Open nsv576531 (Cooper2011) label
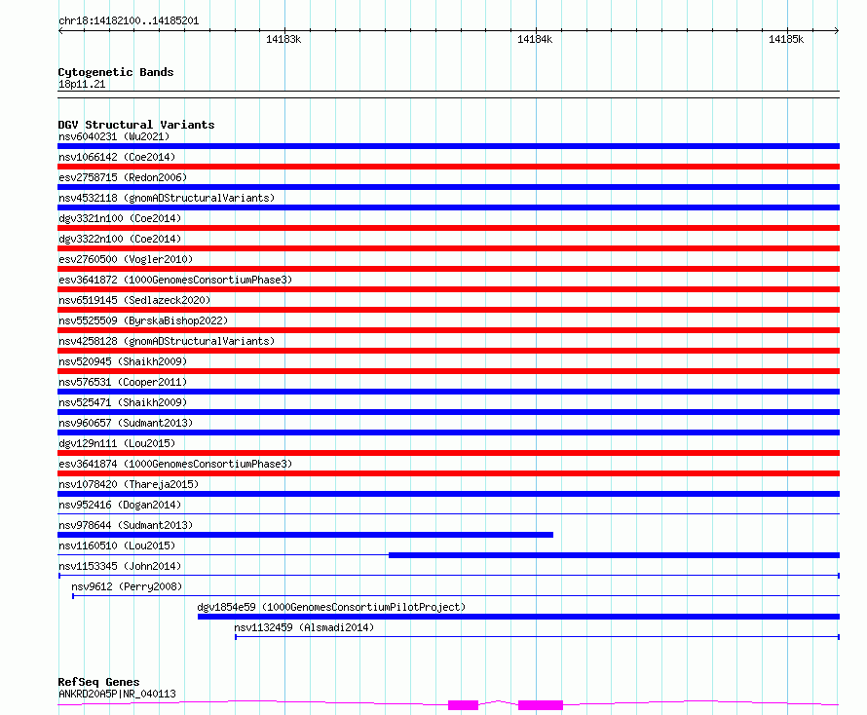This screenshot has height=715, width=867. [x=123, y=382]
